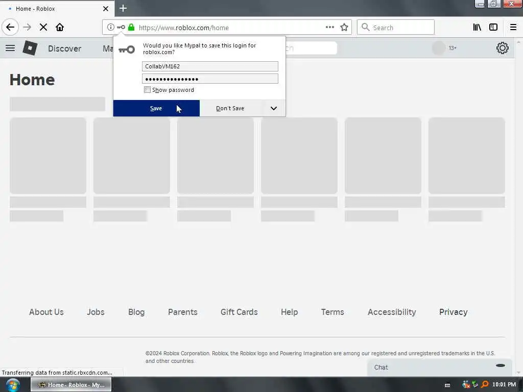523x392 pixels.
Task: Open the Discover menu item
Action: click(65, 48)
